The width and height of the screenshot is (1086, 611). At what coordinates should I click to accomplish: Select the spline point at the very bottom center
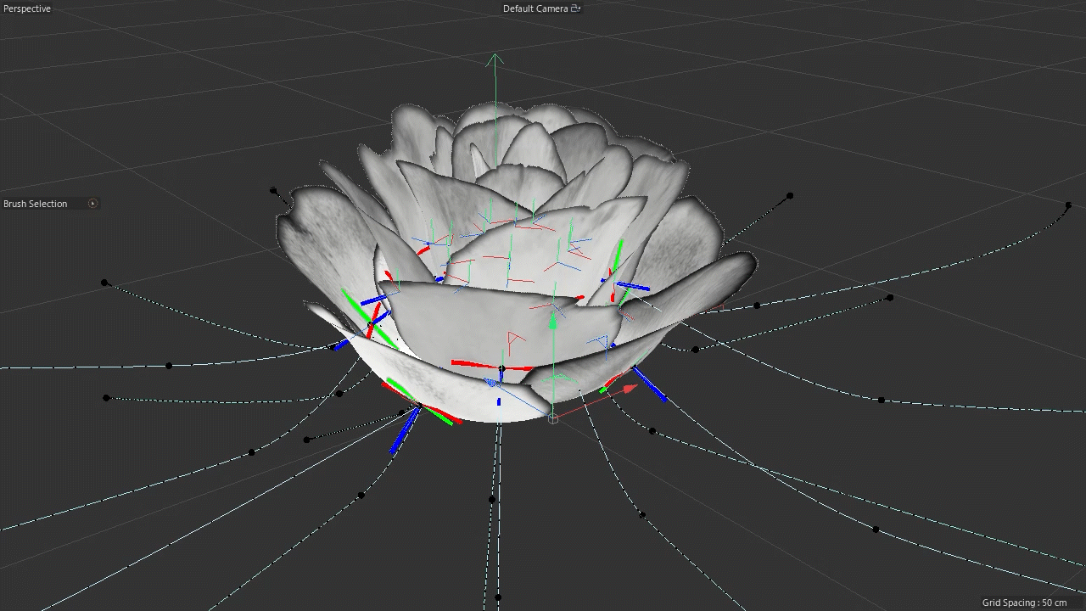498,597
